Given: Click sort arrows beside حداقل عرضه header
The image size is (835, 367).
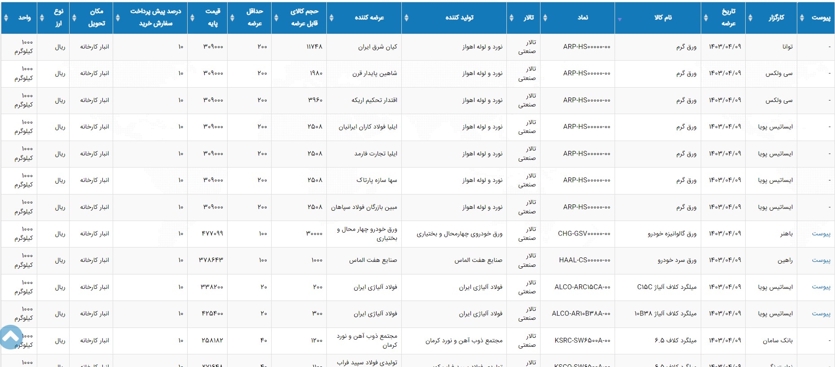Looking at the screenshot, I should coord(232,18).
